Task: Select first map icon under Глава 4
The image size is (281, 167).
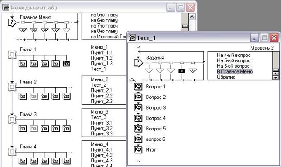Action: [x=23, y=161]
